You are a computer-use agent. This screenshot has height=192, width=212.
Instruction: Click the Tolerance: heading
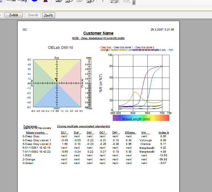point(31,126)
